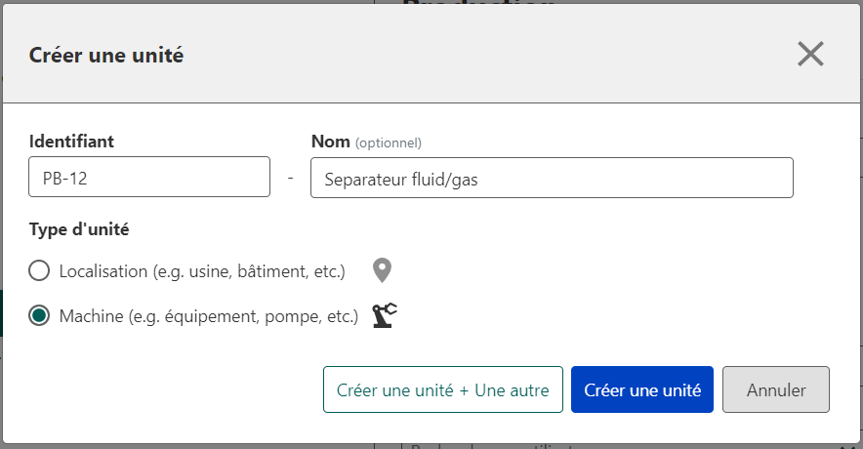Focus the Nom field with Separateur fluid/gas
The image size is (863, 449).
coord(552,179)
